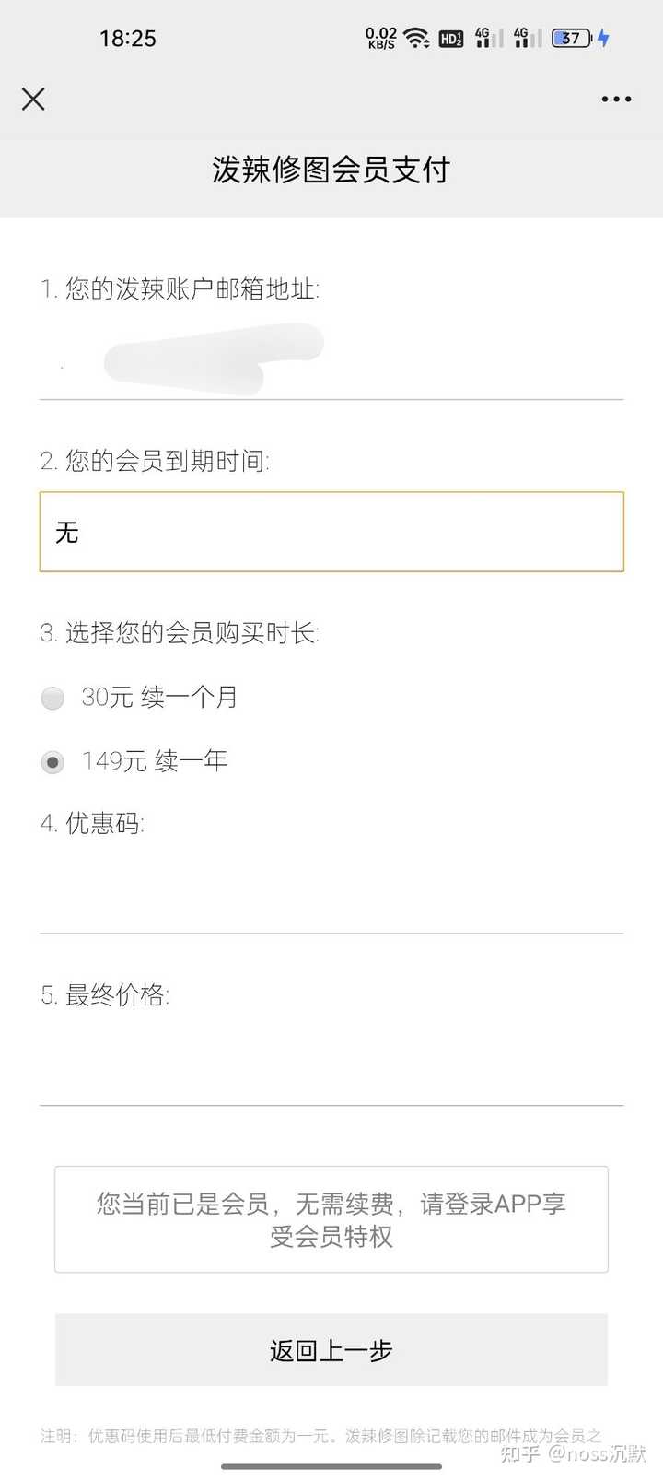Tap the "您当前已是会员" notice button
The height and width of the screenshot is (1481, 663).
(x=331, y=1219)
